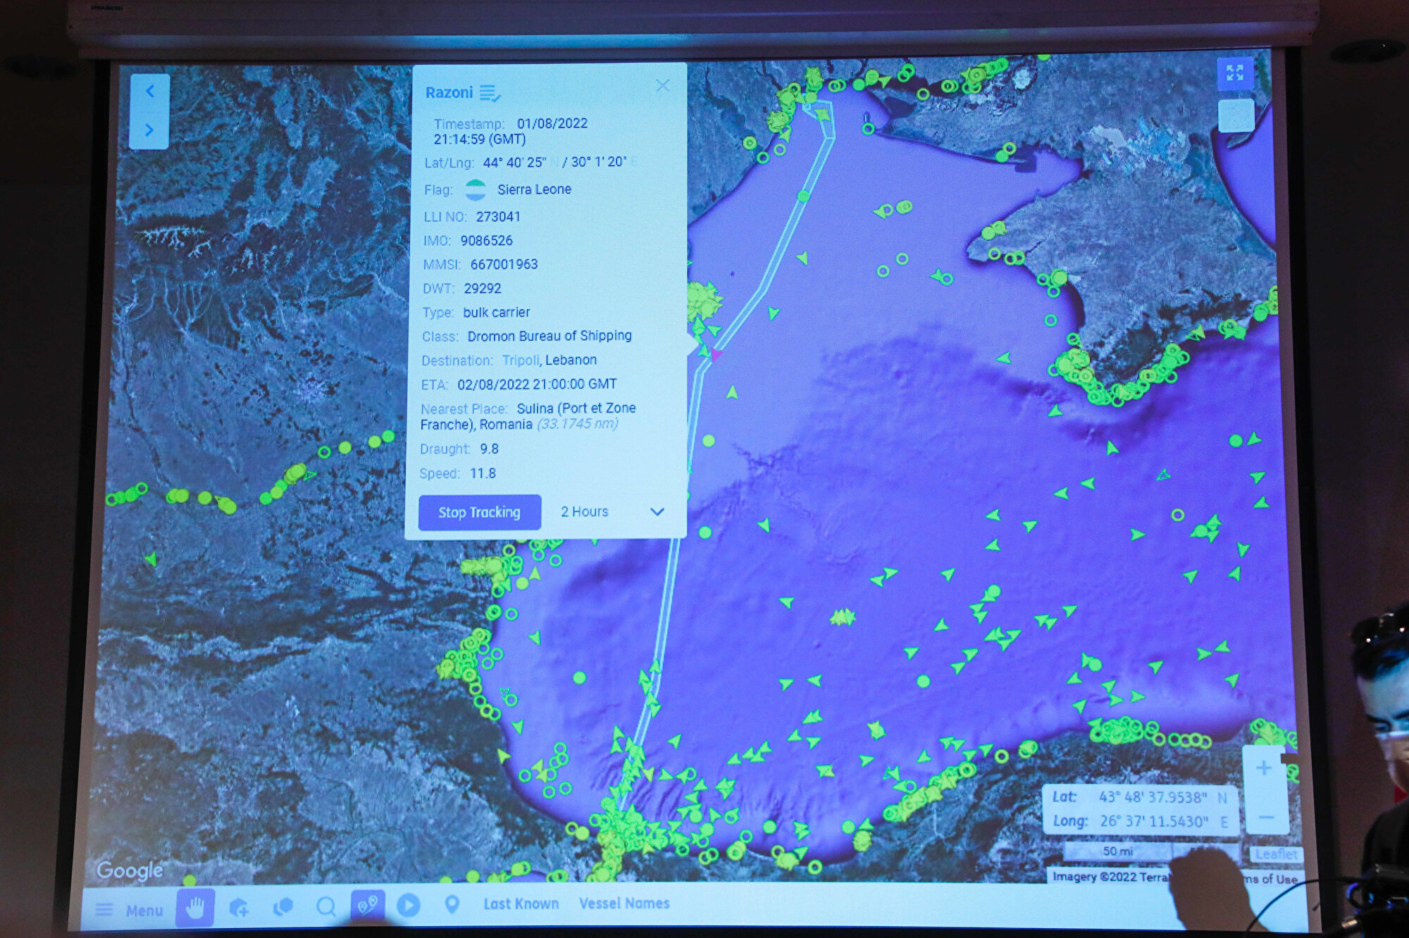This screenshot has width=1409, height=938.
Task: Click the shapes layers tool icon
Action: coord(283,907)
